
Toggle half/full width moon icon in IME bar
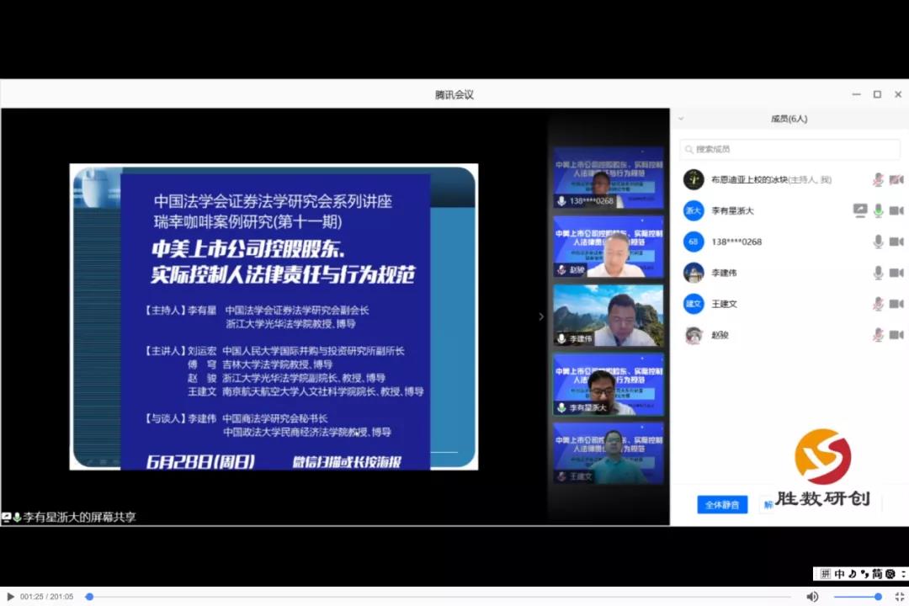852,574
